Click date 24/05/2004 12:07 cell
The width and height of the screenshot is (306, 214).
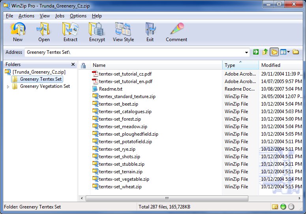(x=282, y=97)
